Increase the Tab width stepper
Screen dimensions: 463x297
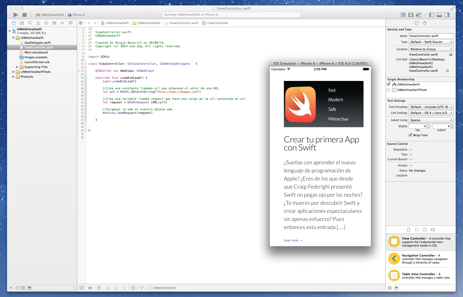pyautogui.click(x=428, y=125)
